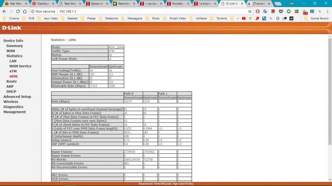
Task: Switch to the Baisse de tab
Action: [x=97, y=4]
